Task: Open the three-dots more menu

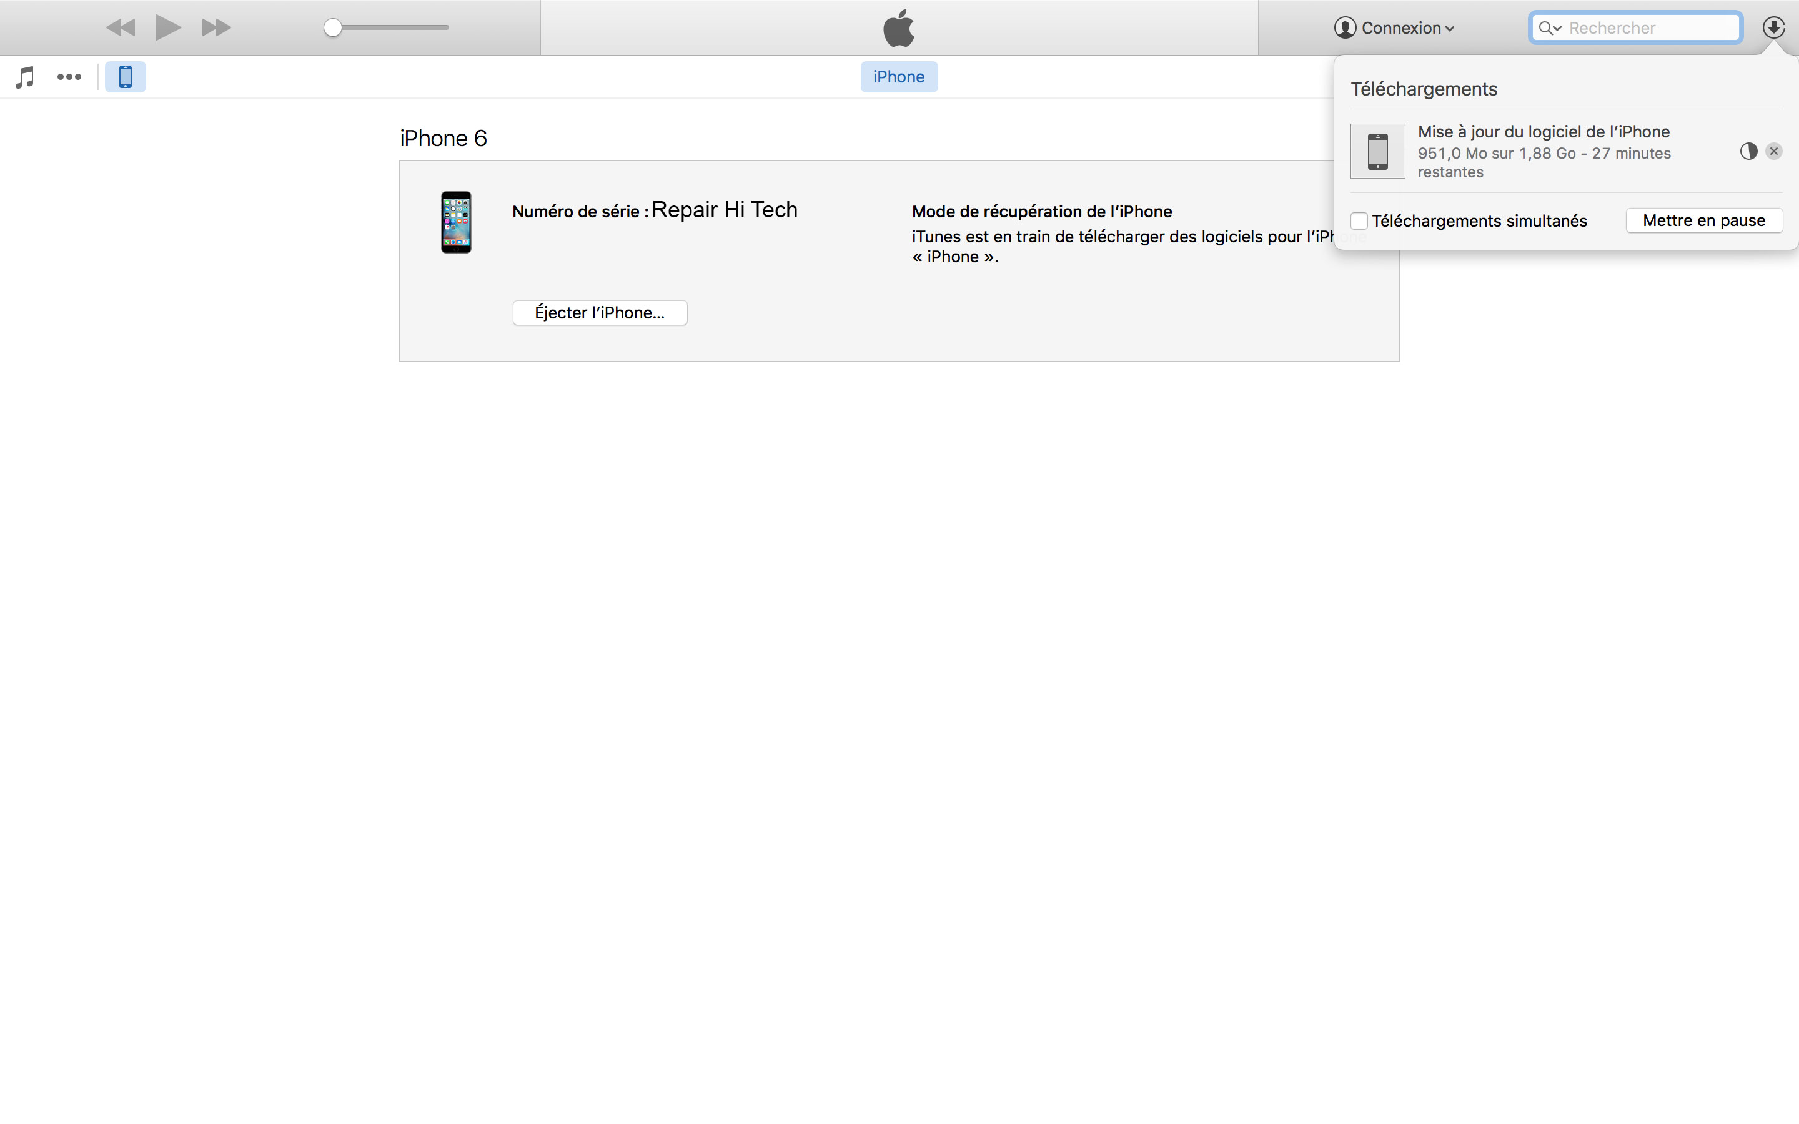Action: [69, 77]
